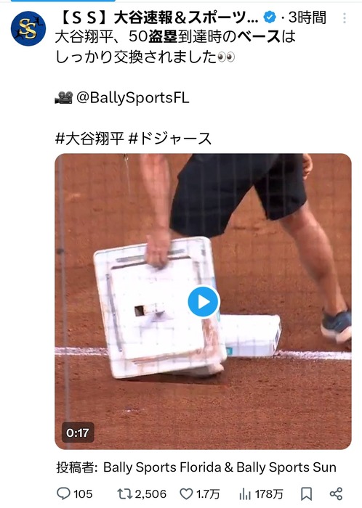Image resolution: width=362 pixels, height=508 pixels.
Task: Open the reply bubble icon
Action: click(x=63, y=493)
